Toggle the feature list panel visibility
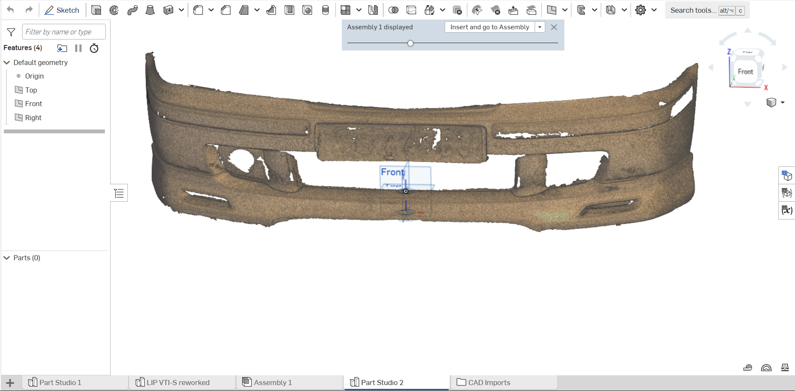The image size is (795, 391). tap(119, 193)
